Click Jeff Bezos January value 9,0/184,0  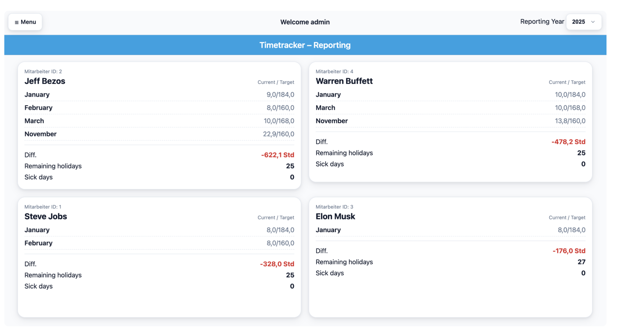pos(280,95)
